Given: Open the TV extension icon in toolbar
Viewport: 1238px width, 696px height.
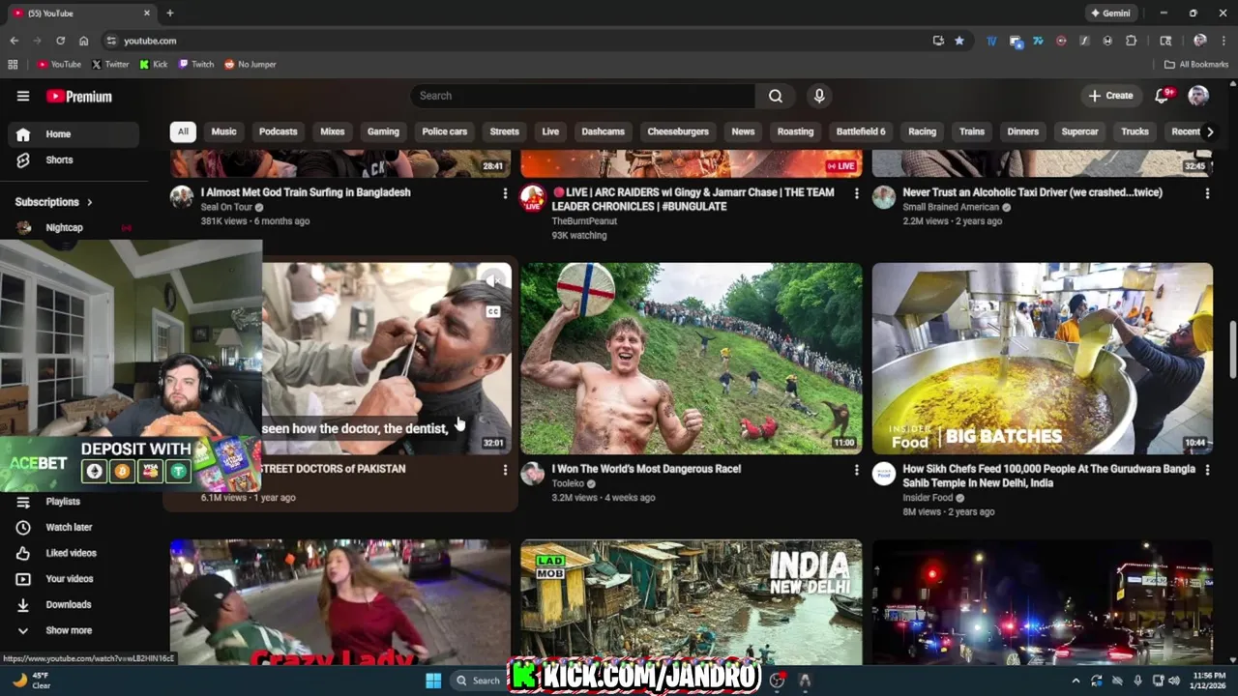Looking at the screenshot, I should (991, 41).
